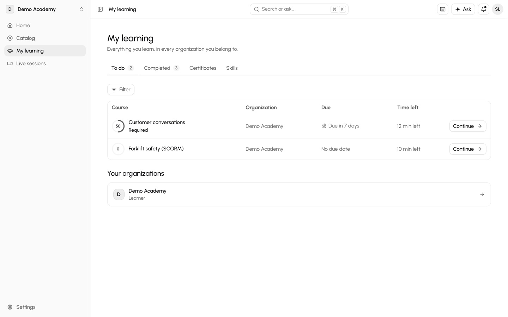
Task: Click the My learning breadcrumb in top bar
Action: (x=122, y=9)
